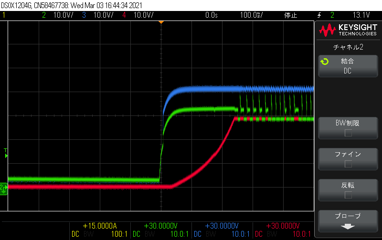This screenshot has width=382, height=240.
Task: Open the 結合 DC coupling softkey
Action: click(348, 66)
